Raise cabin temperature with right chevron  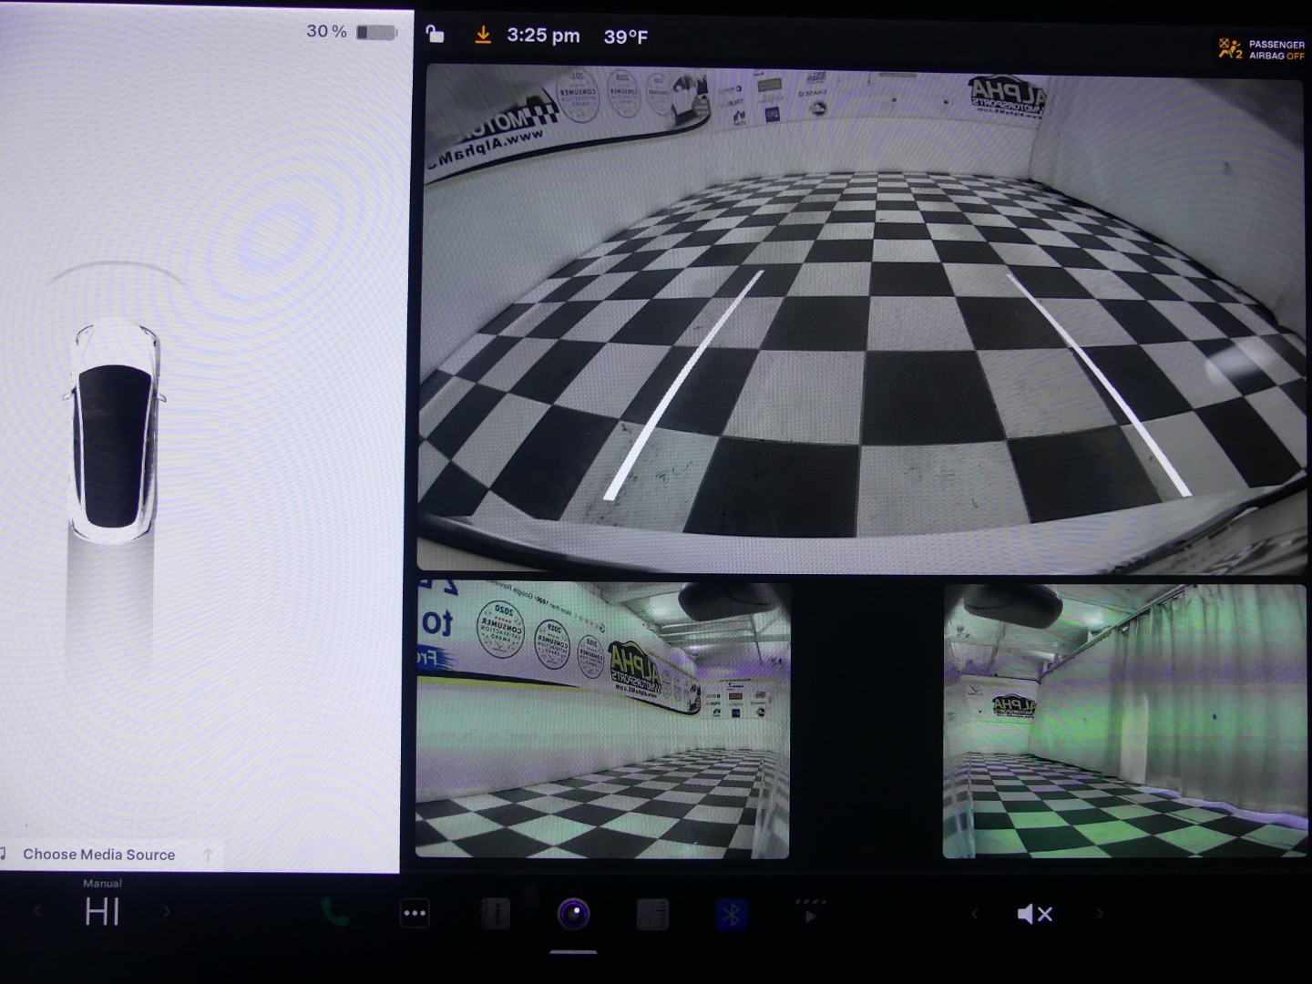tap(167, 911)
